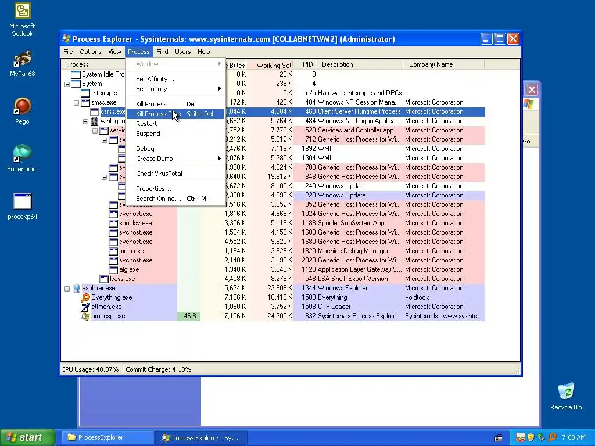Collapse the winlogon tree node

[x=86, y=121]
